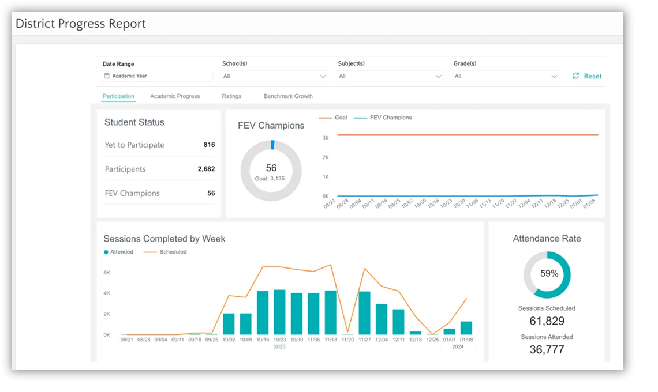The height and width of the screenshot is (392, 658).
Task: Click the Reset button
Action: click(592, 76)
